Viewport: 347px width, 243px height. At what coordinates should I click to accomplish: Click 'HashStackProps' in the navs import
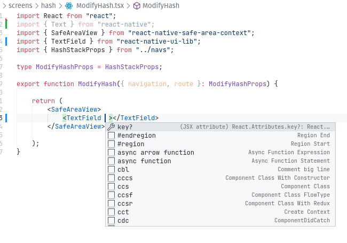pos(78,50)
